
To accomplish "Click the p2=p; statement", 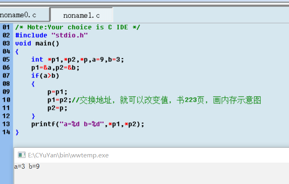I will 57,108.
